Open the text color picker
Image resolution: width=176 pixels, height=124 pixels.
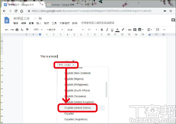[x=117, y=30]
